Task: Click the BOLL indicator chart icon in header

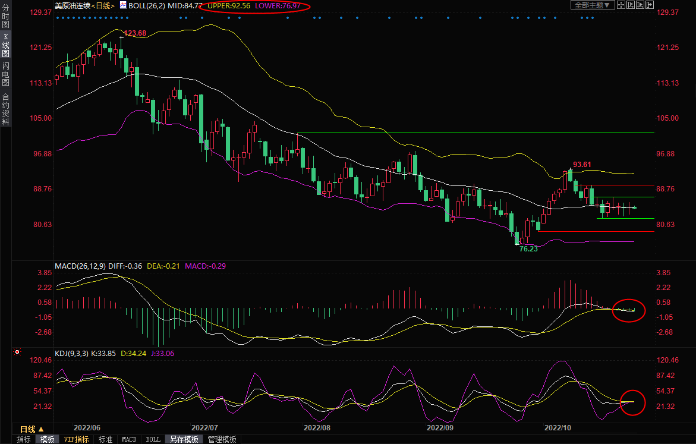Action: click(x=123, y=5)
